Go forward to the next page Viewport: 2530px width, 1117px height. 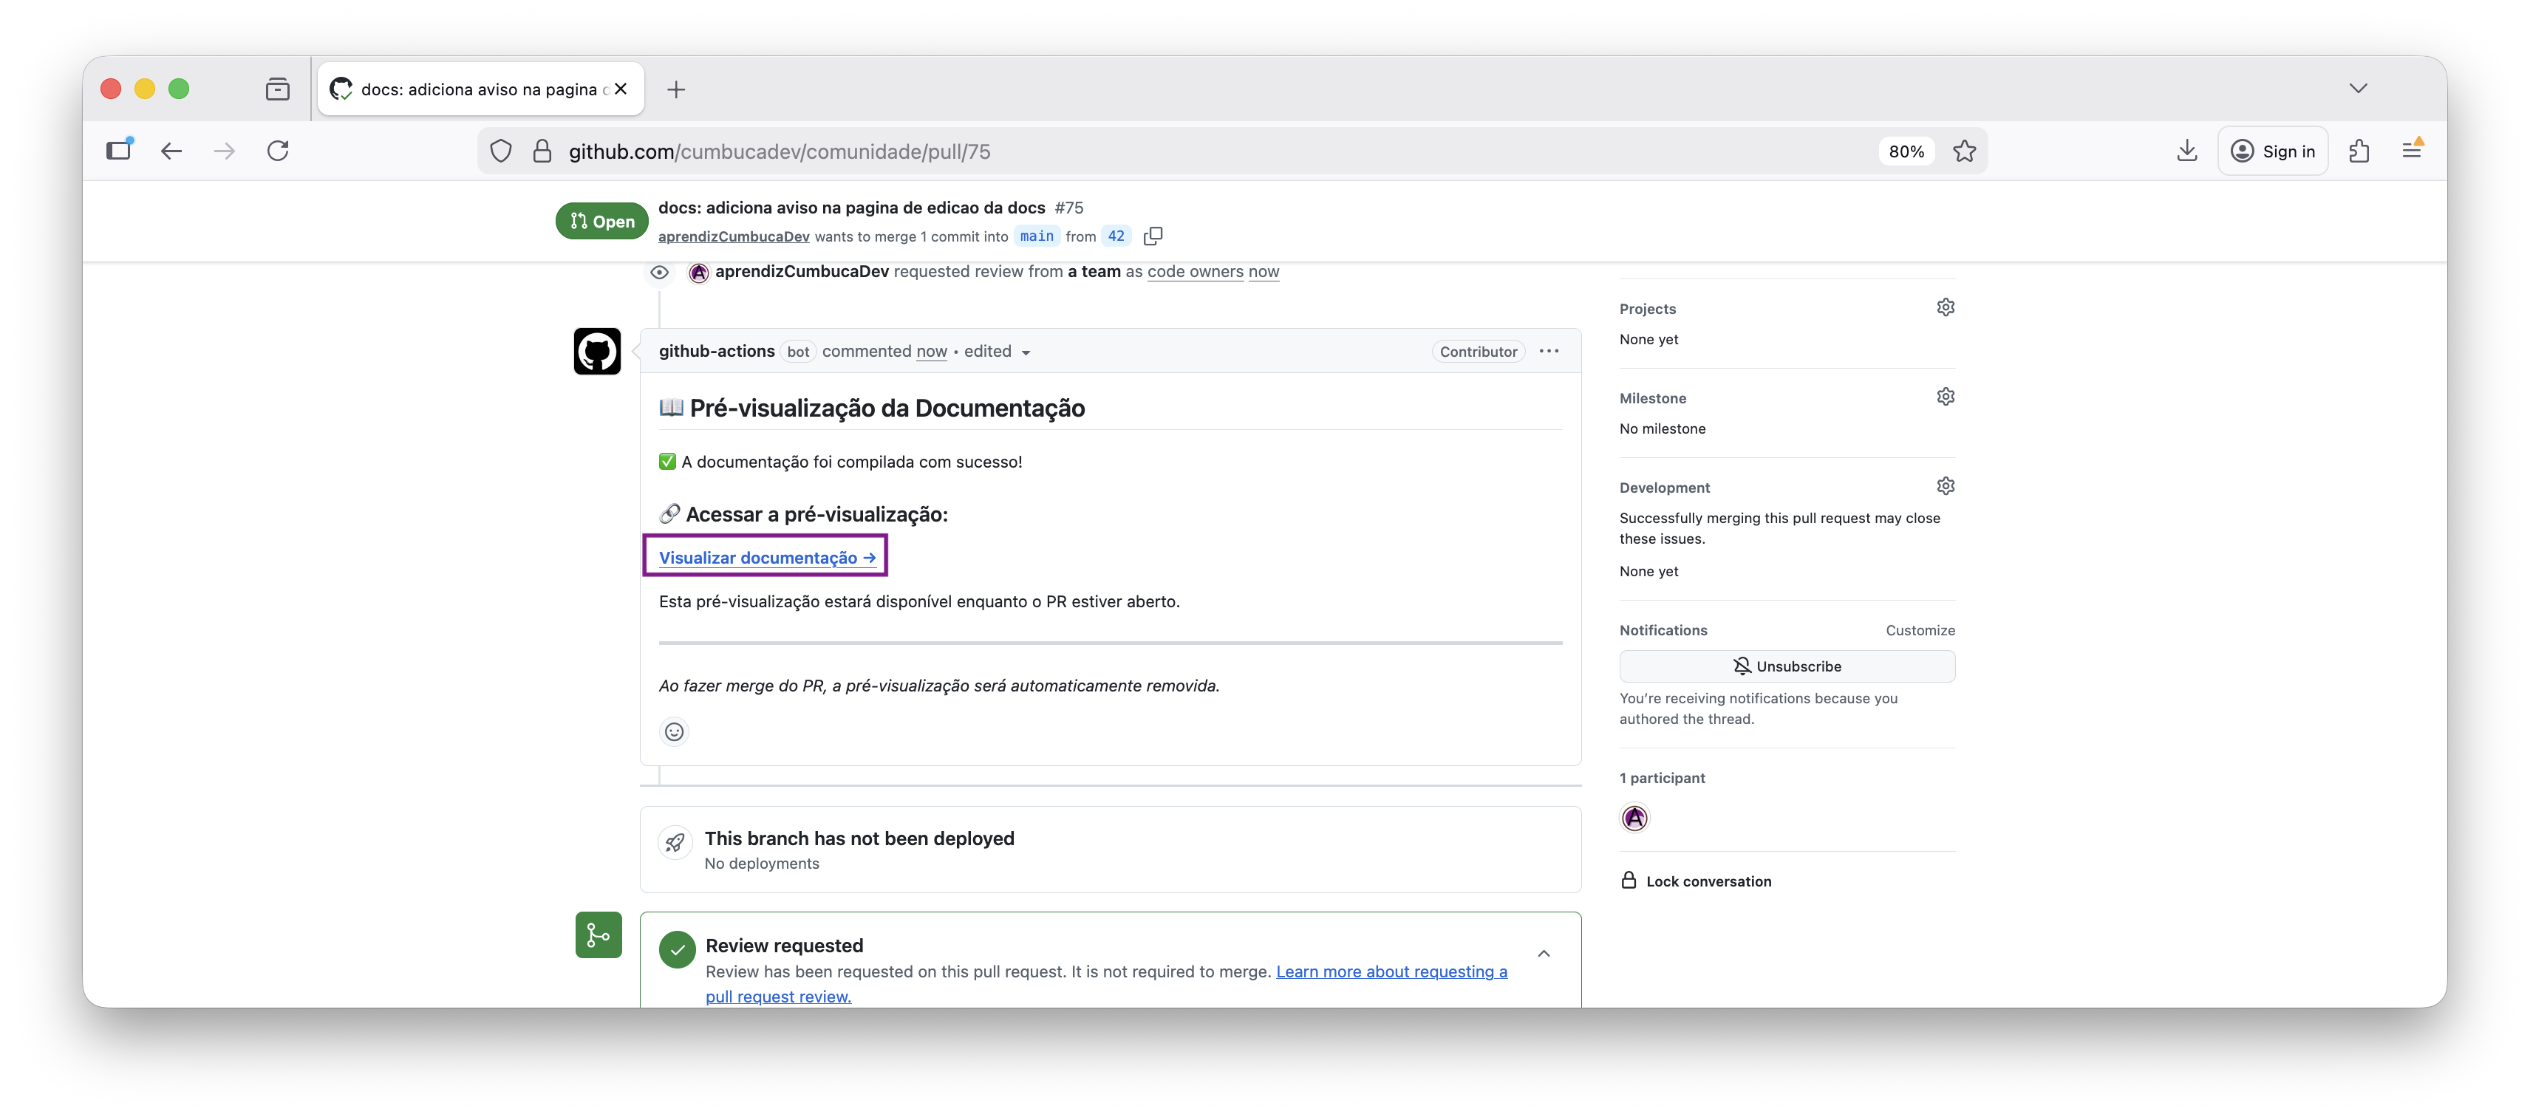225,150
